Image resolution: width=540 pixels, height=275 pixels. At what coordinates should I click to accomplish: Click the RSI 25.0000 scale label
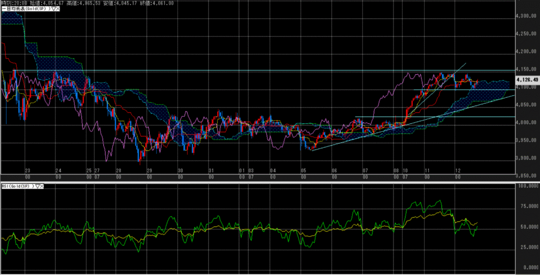click(527, 247)
